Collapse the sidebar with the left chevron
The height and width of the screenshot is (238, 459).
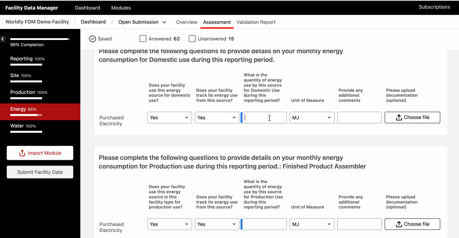(3, 39)
